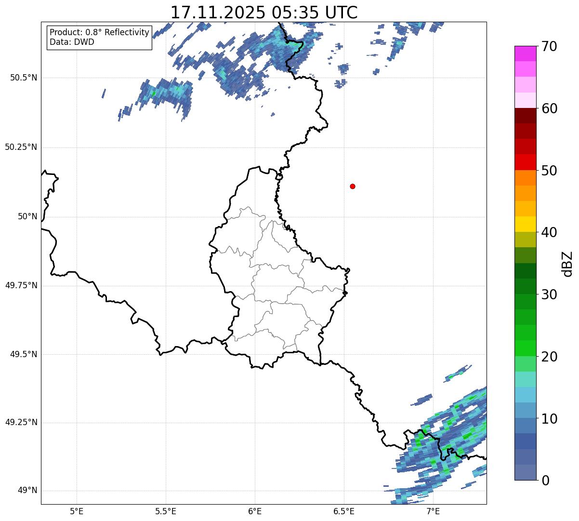Click the yellow swatch just above 40
Screen dimensions: 579x521
click(x=526, y=225)
